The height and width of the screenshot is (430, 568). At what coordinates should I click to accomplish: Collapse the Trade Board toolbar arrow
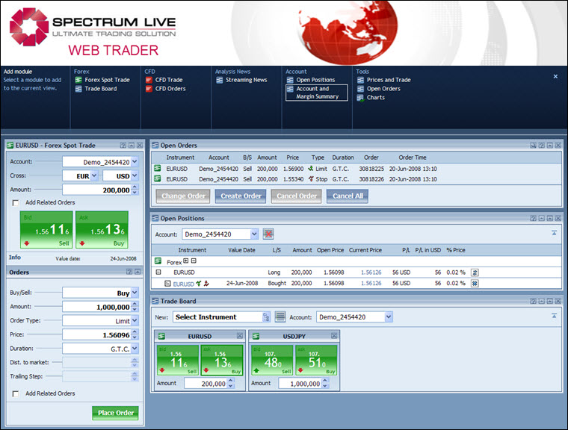click(555, 316)
